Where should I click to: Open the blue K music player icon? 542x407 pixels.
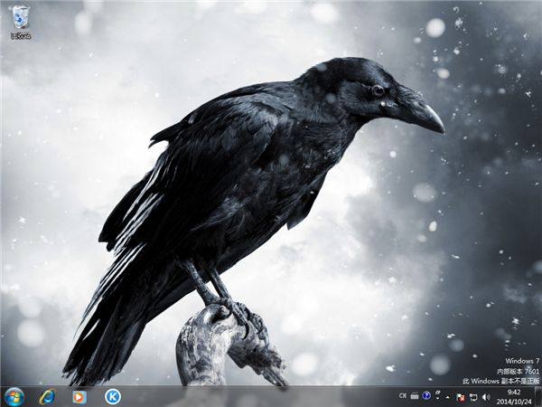pyautogui.click(x=112, y=396)
